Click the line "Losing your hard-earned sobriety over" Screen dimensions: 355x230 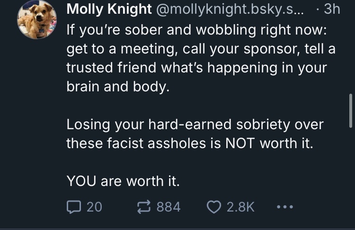[195, 124]
